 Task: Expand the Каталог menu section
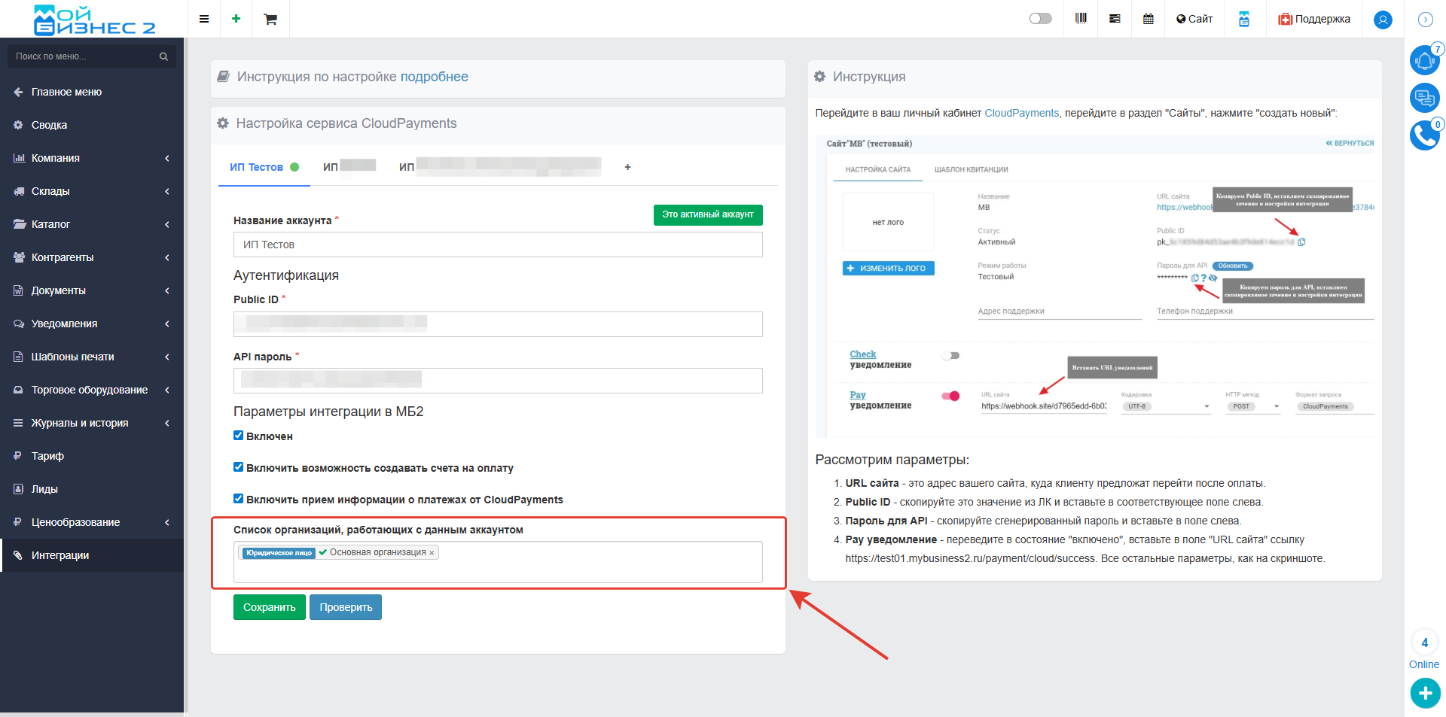click(92, 224)
